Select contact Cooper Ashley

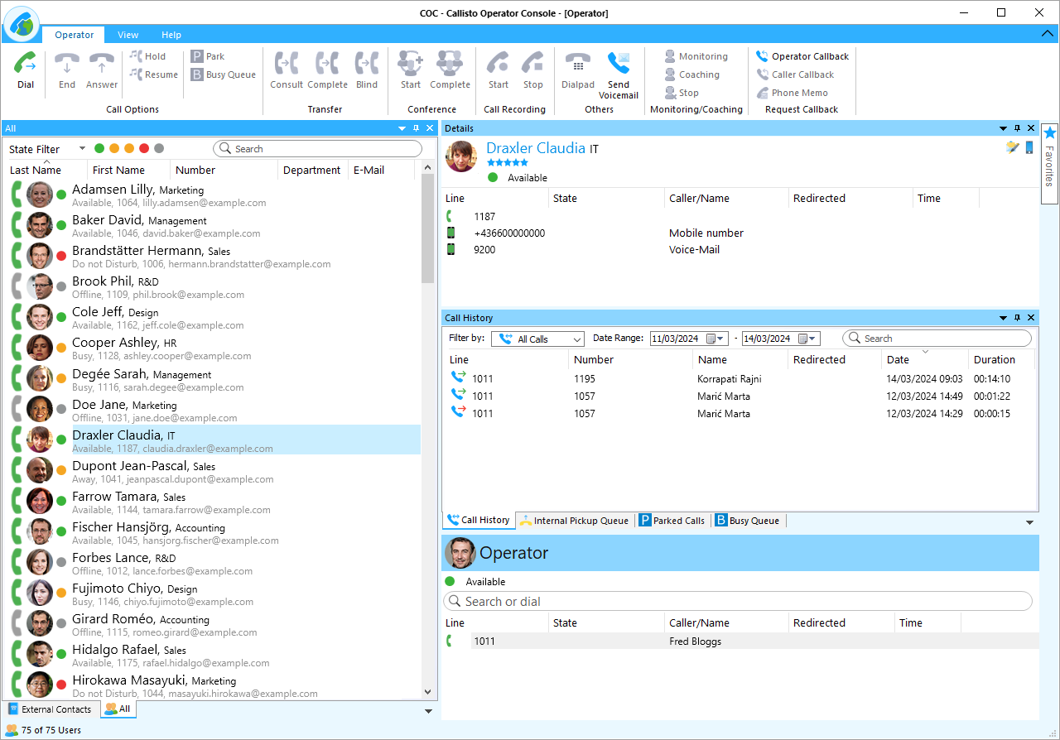tap(214, 348)
